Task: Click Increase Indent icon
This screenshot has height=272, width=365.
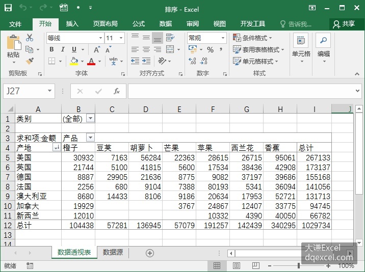Action: click(146, 61)
